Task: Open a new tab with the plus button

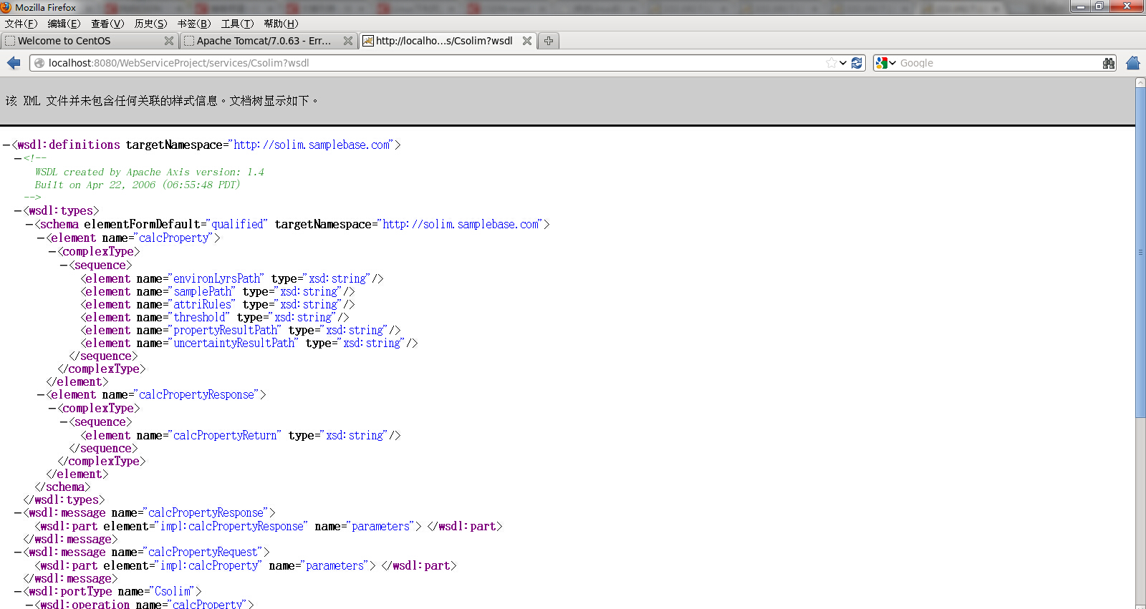Action: coord(549,41)
